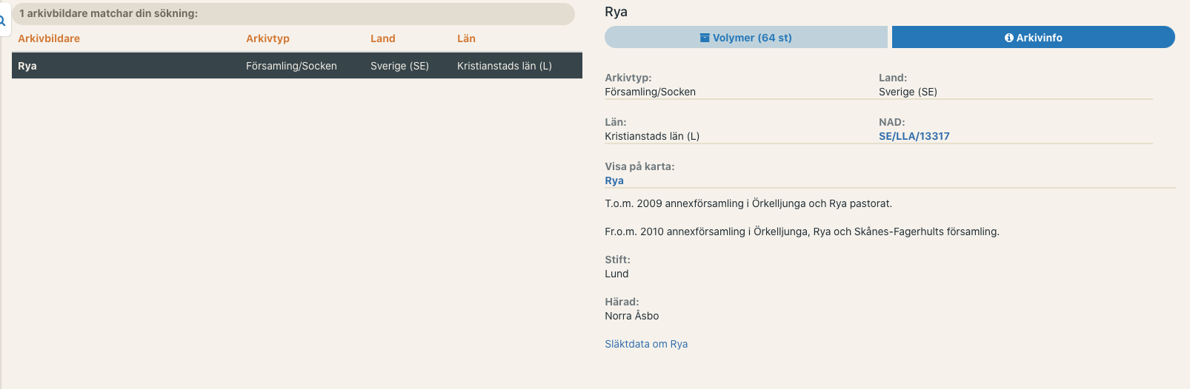1190x389 pixels.
Task: Click the Rya heading above the tabs
Action: (x=616, y=12)
